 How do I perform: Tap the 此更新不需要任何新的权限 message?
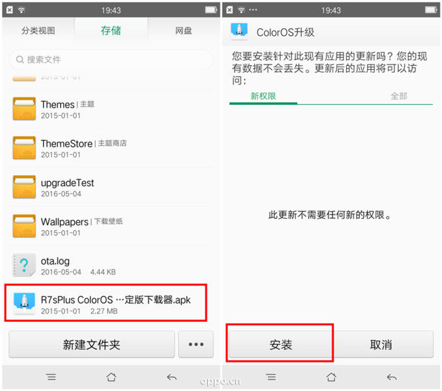[329, 215]
